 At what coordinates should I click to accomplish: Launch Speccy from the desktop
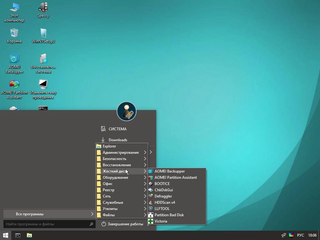[43, 10]
